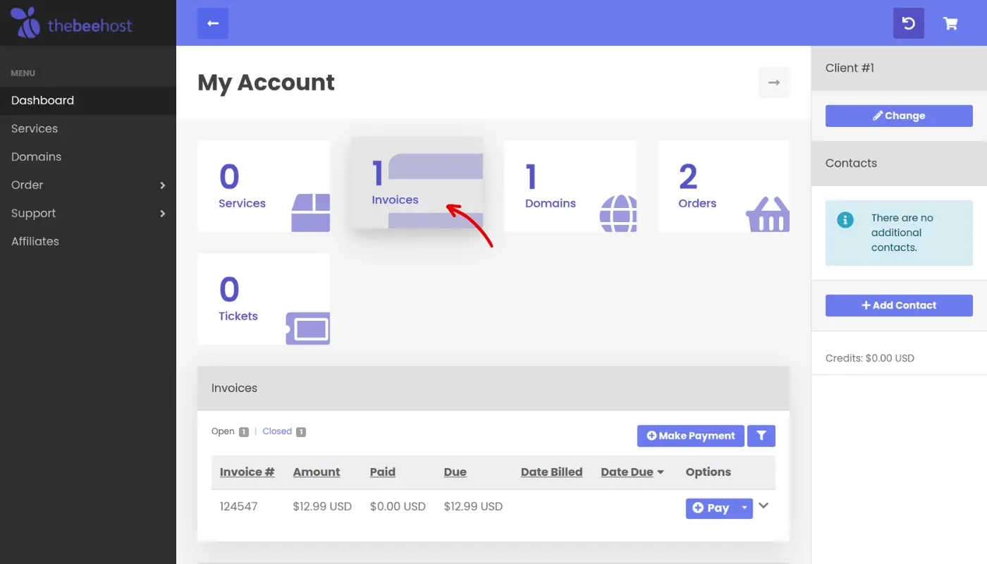The width and height of the screenshot is (987, 564).
Task: Open Affiliates from the sidebar
Action: coord(35,241)
